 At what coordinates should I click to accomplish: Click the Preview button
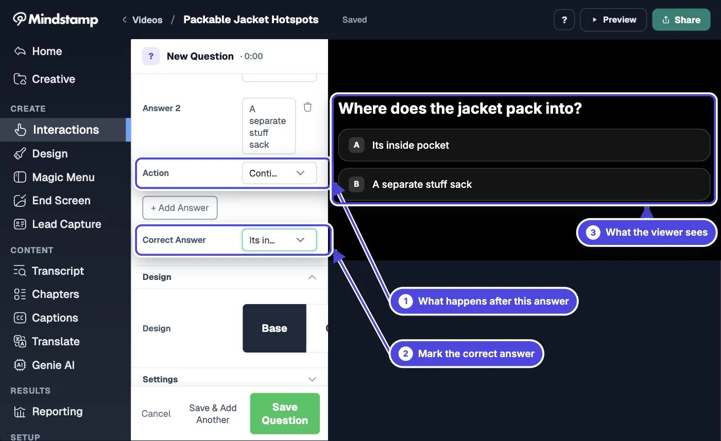click(x=613, y=20)
